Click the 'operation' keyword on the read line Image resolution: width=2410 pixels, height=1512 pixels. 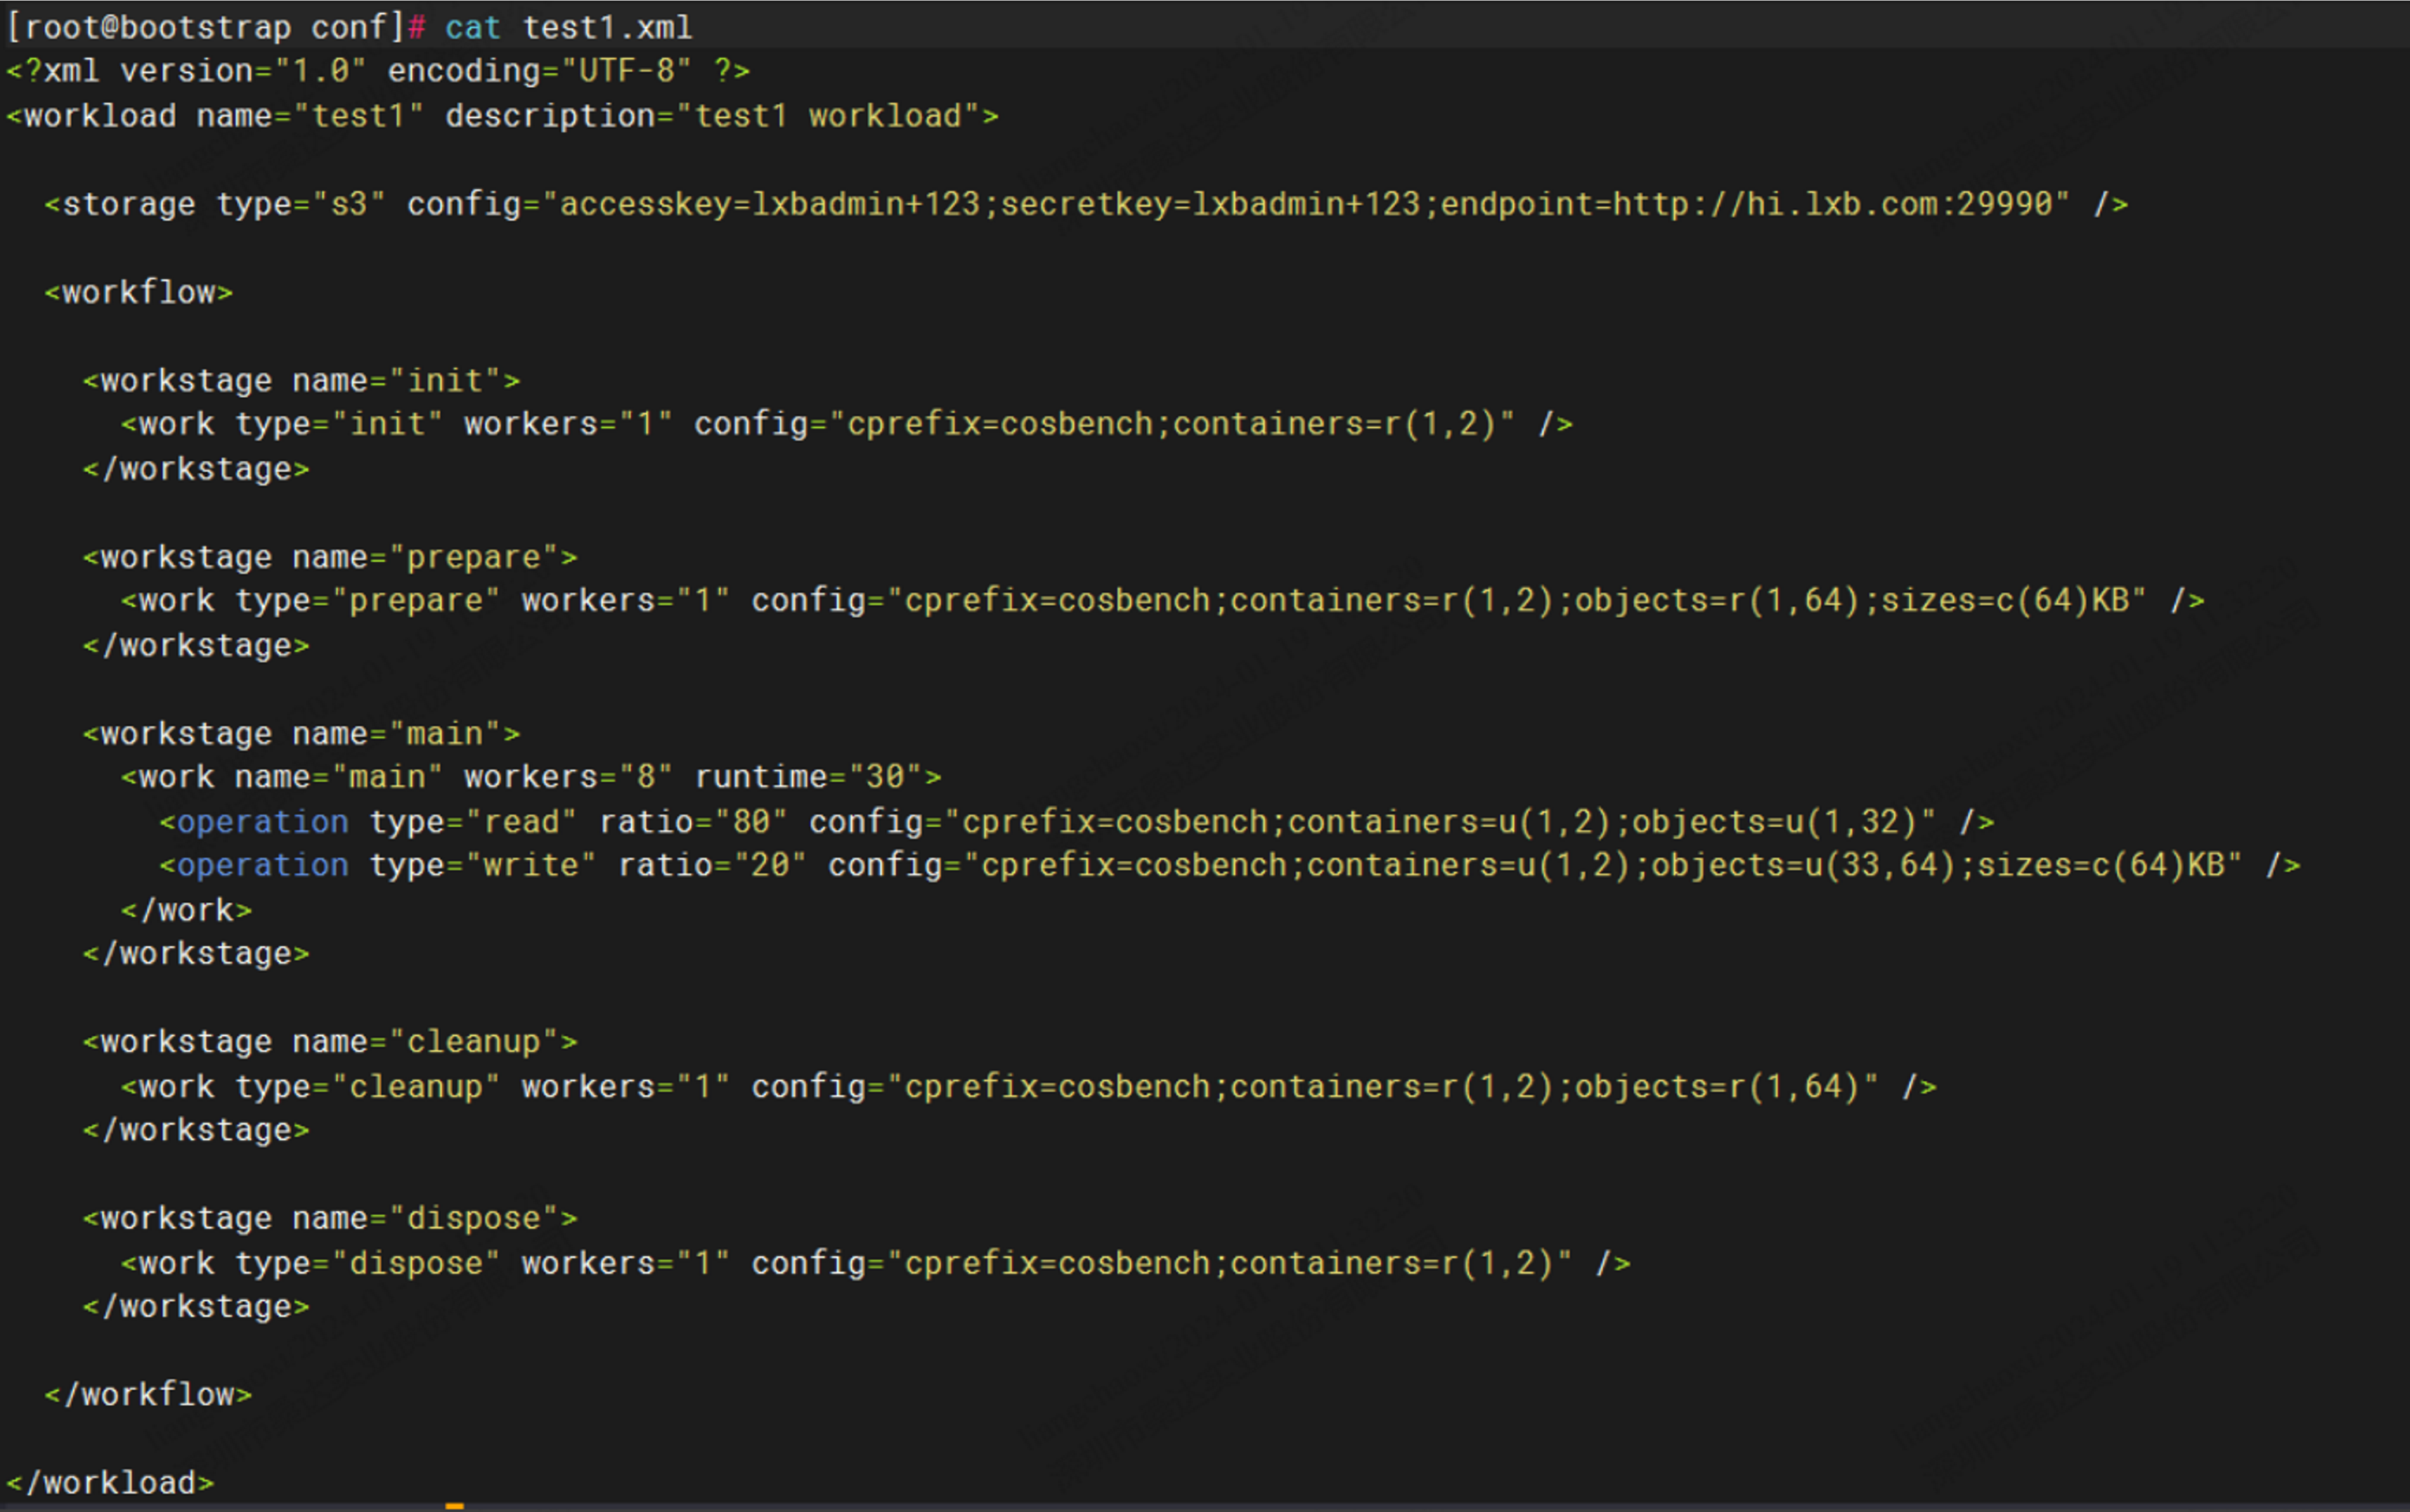[x=263, y=821]
